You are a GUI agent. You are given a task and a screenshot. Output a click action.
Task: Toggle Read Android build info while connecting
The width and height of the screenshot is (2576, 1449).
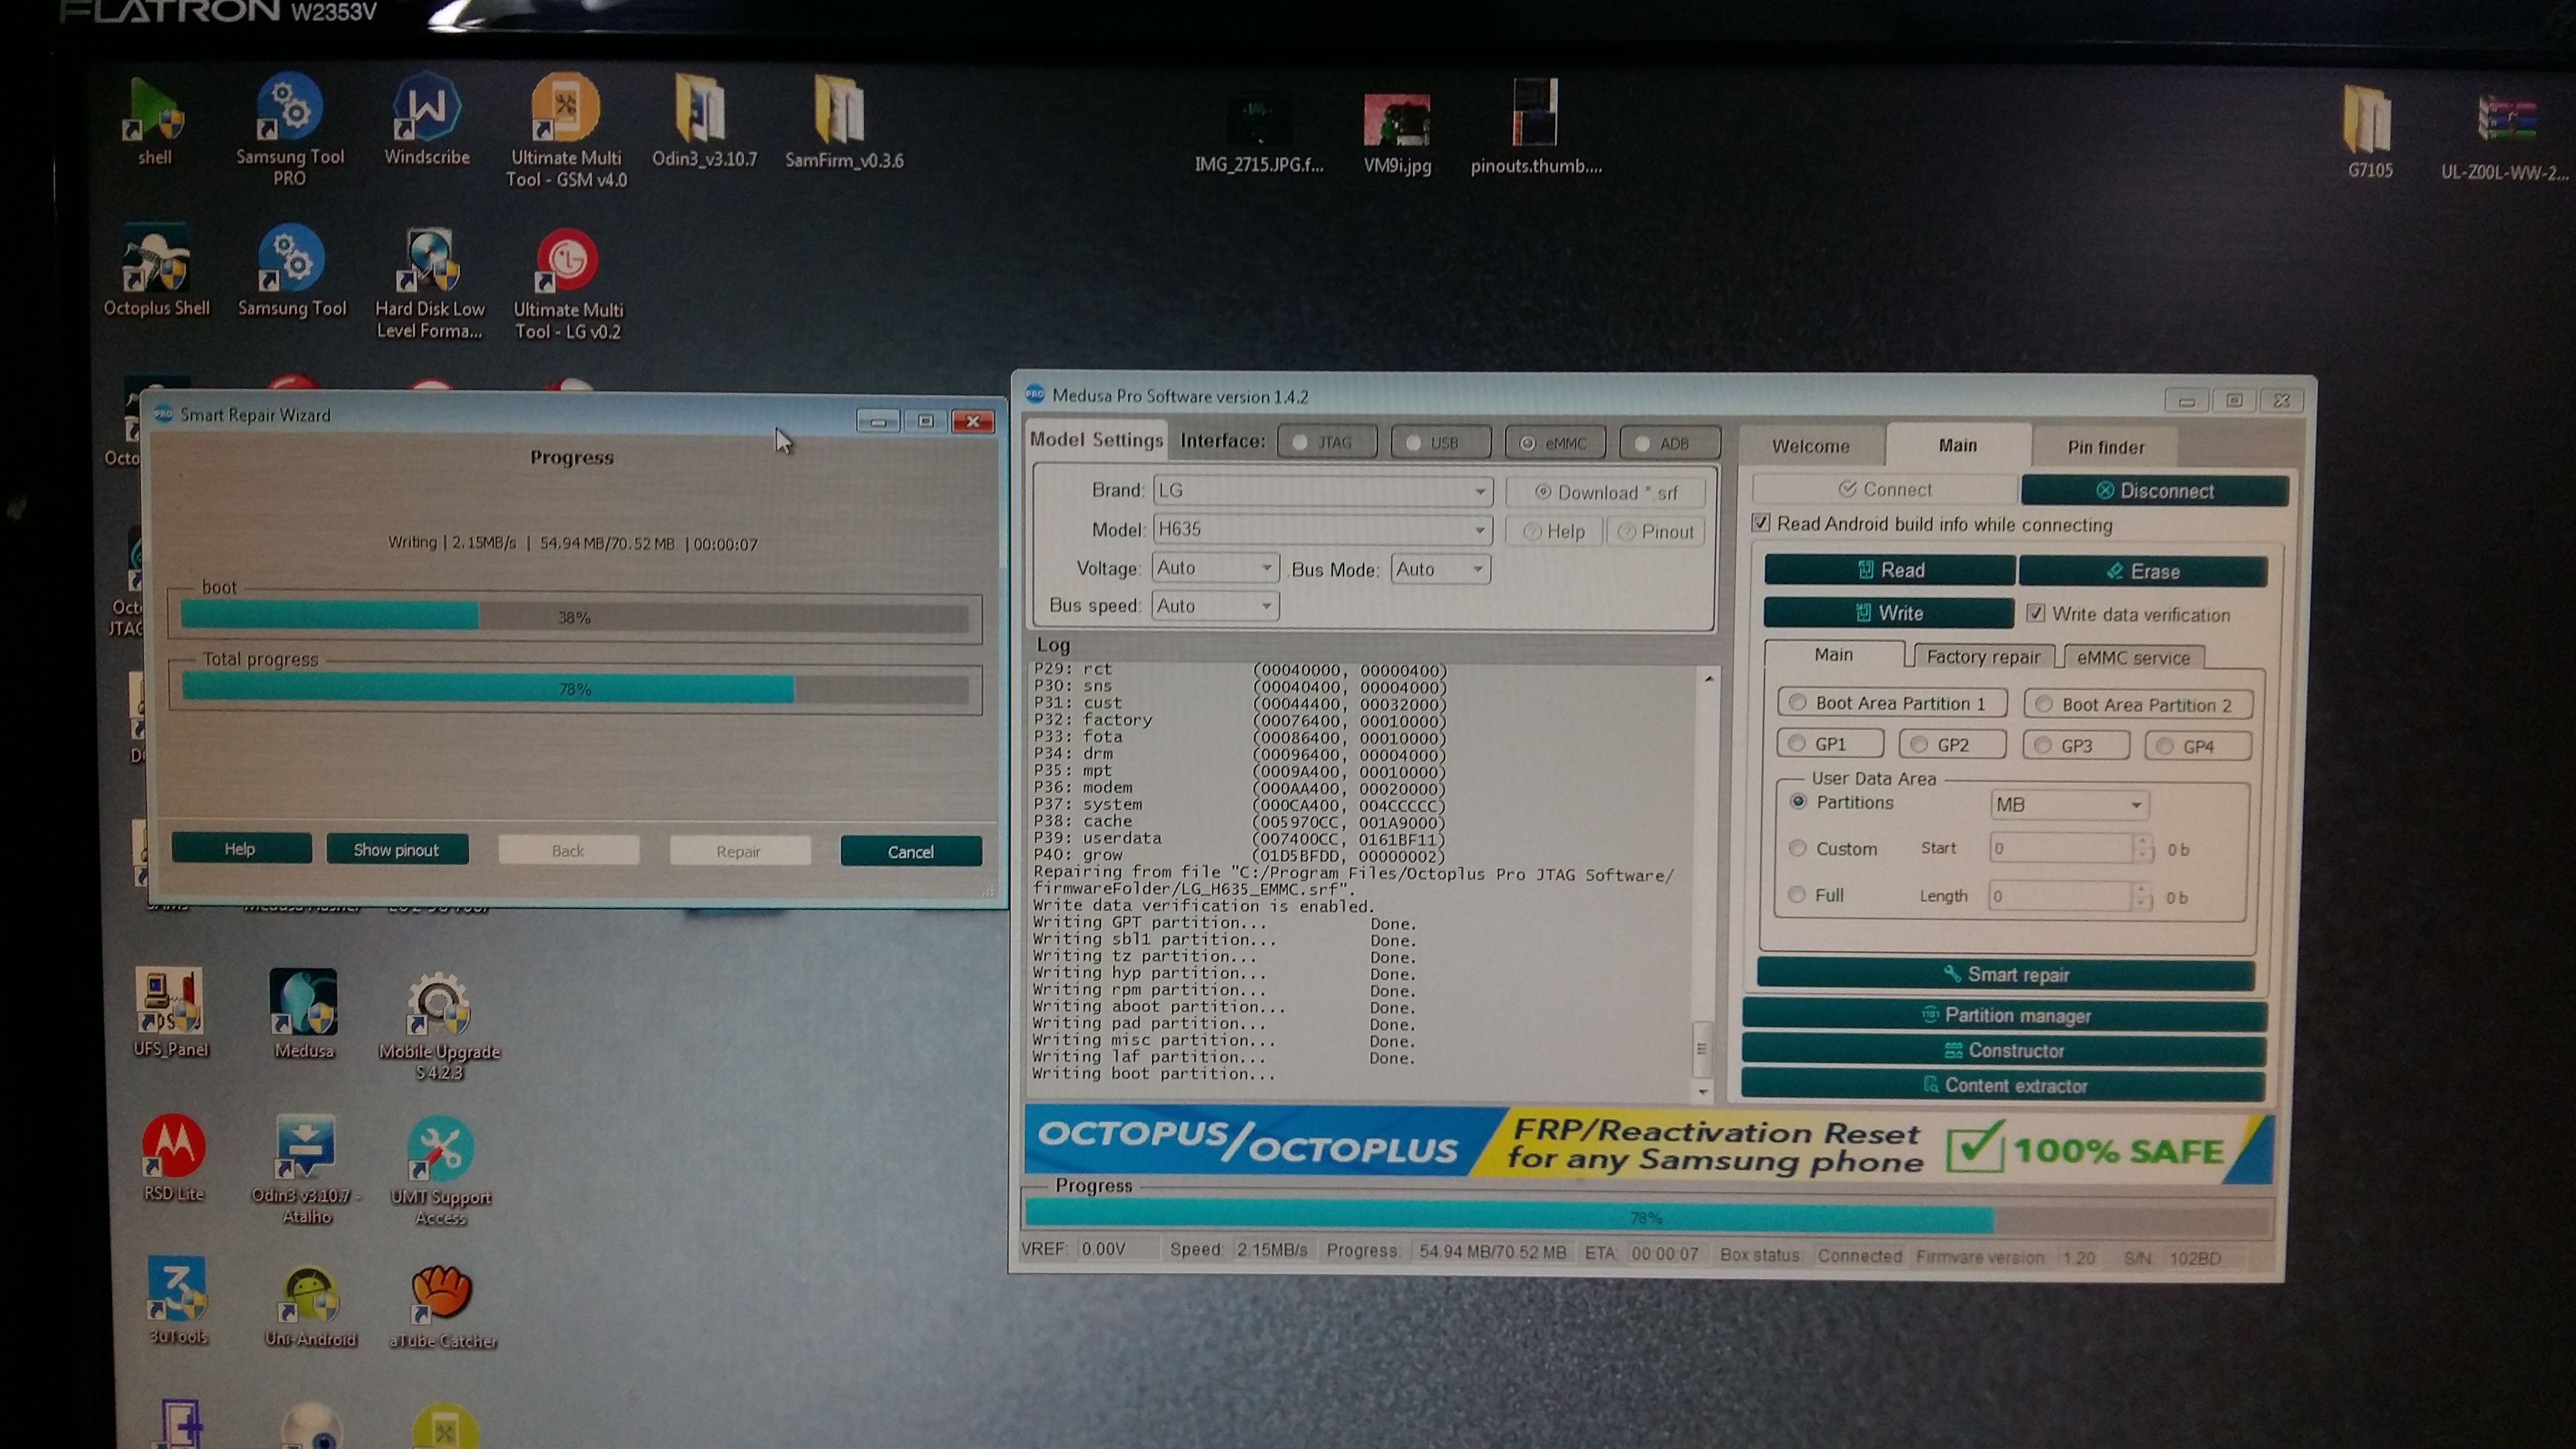coord(1761,523)
